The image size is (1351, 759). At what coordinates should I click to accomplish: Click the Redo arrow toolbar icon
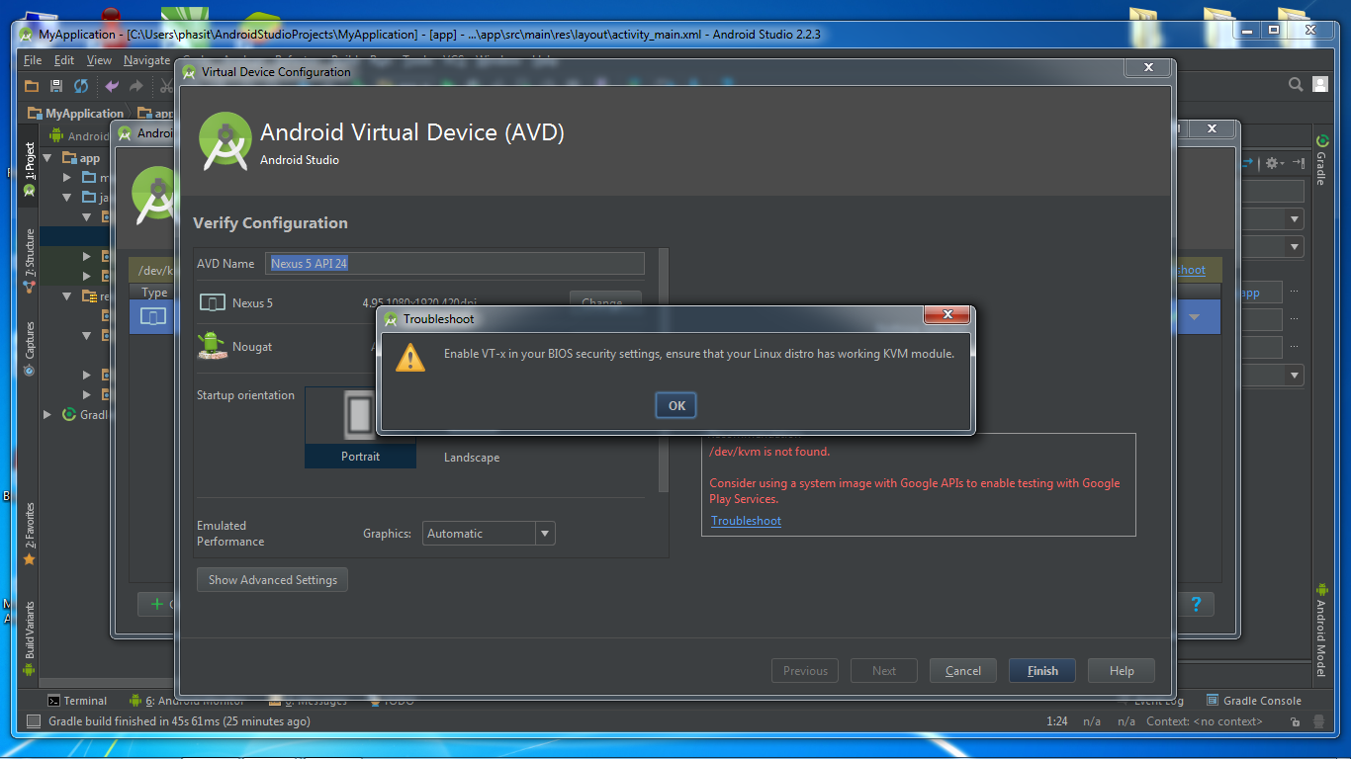pos(136,86)
